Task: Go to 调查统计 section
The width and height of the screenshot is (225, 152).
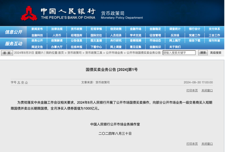Action: click(175, 29)
